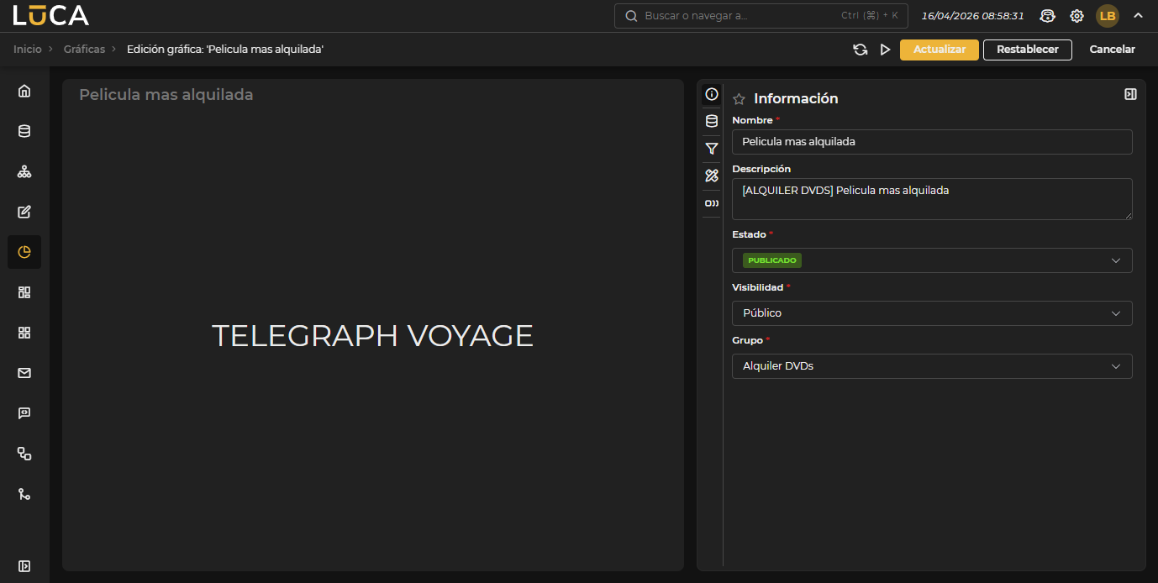Screen dimensions: 1158x583
Task: Go to the Inicio breadcrumb link
Action: [x=28, y=50]
